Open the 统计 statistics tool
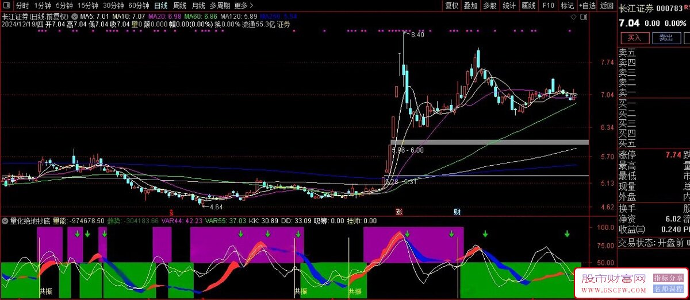Screen dimensions: 690x300 coord(509,6)
